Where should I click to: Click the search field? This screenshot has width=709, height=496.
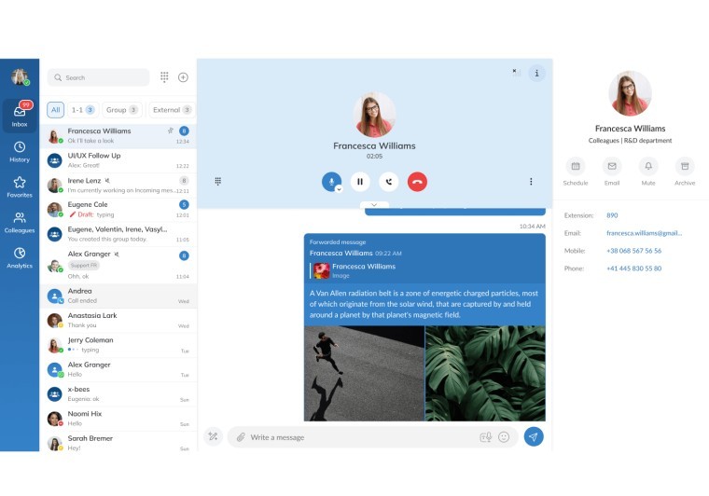(99, 77)
